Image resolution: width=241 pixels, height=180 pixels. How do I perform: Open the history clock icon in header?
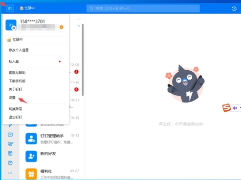point(234,9)
